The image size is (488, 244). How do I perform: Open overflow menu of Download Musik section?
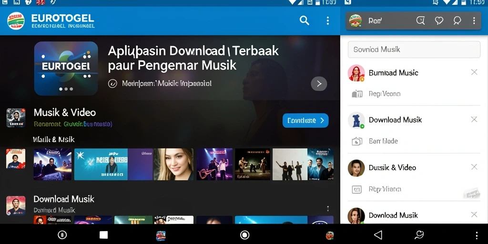[x=327, y=209]
